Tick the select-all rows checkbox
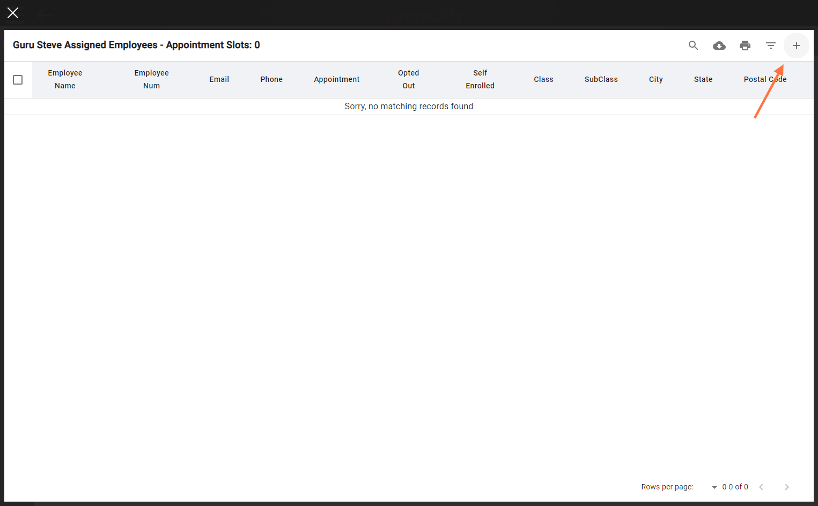 [18, 80]
